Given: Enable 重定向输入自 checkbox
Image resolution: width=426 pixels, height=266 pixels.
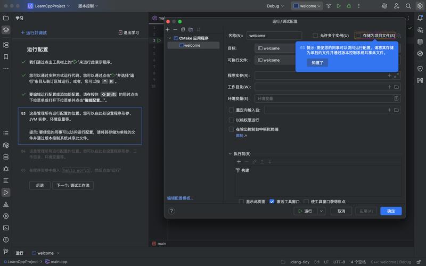Looking at the screenshot, I should point(231,110).
